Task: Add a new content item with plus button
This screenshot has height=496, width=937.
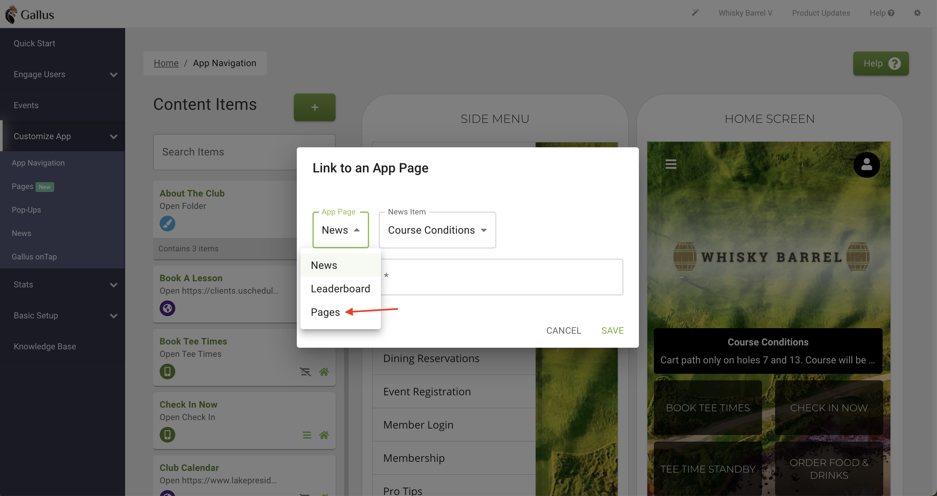Action: pos(315,107)
